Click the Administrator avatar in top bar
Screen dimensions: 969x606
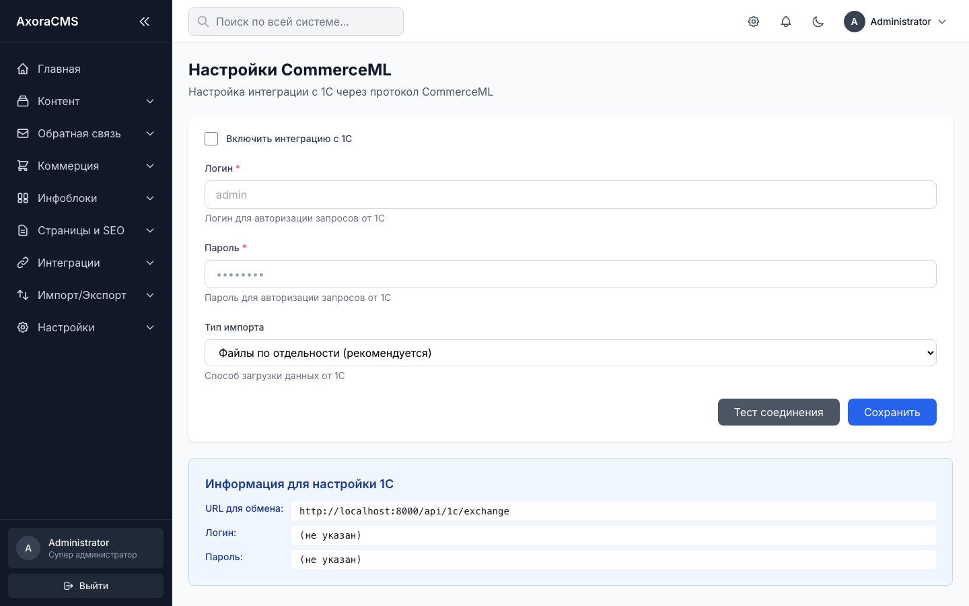pyautogui.click(x=855, y=22)
